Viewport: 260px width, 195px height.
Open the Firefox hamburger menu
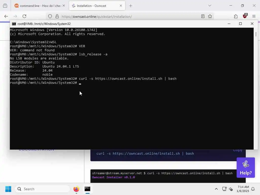[254, 16]
